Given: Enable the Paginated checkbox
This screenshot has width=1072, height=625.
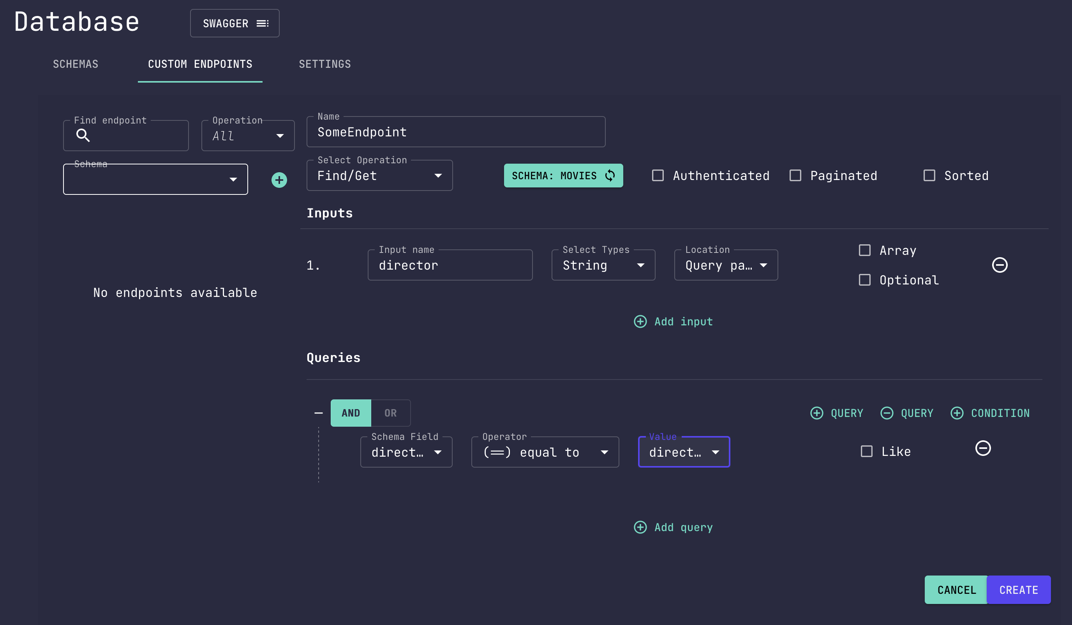Looking at the screenshot, I should 795,176.
